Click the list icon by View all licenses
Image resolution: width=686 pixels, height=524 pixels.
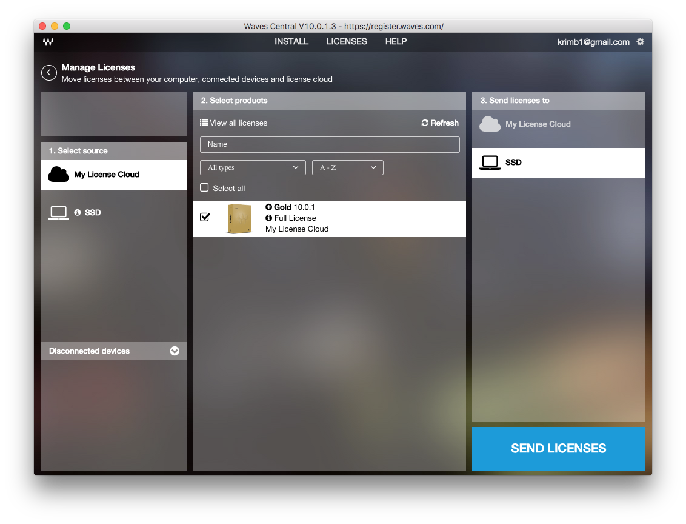(204, 123)
